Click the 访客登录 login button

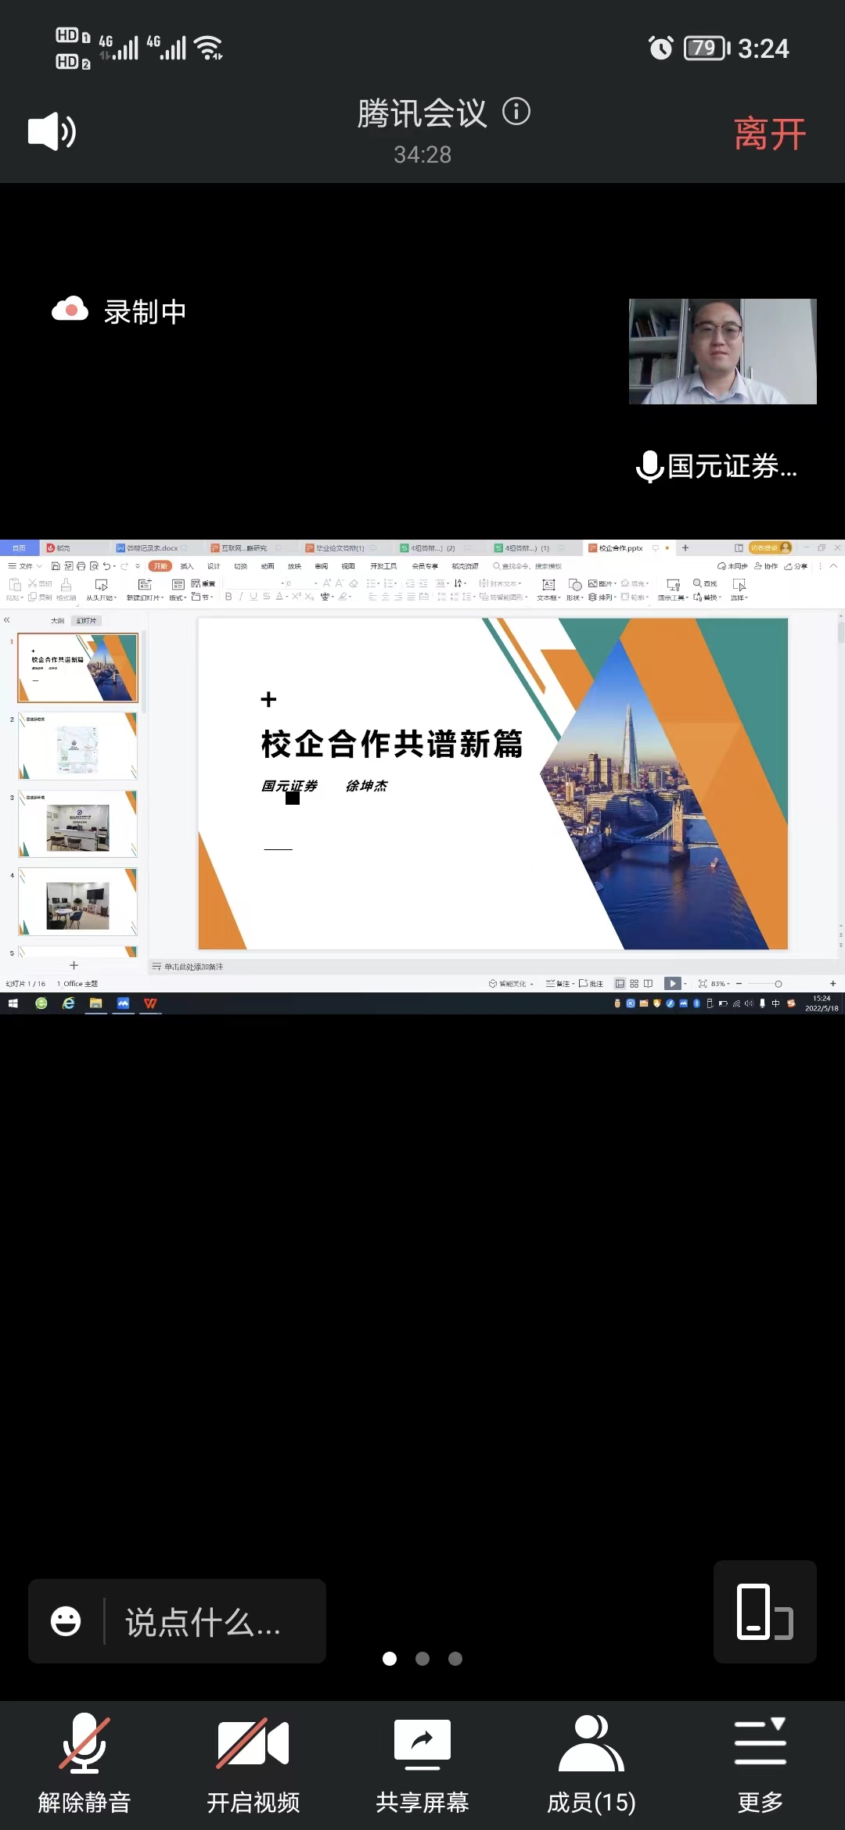click(771, 548)
